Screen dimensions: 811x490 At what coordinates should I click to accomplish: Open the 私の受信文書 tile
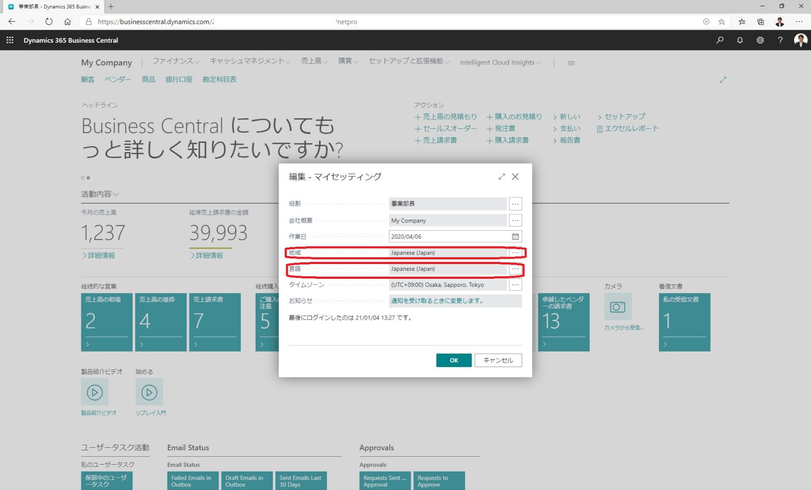pyautogui.click(x=684, y=322)
